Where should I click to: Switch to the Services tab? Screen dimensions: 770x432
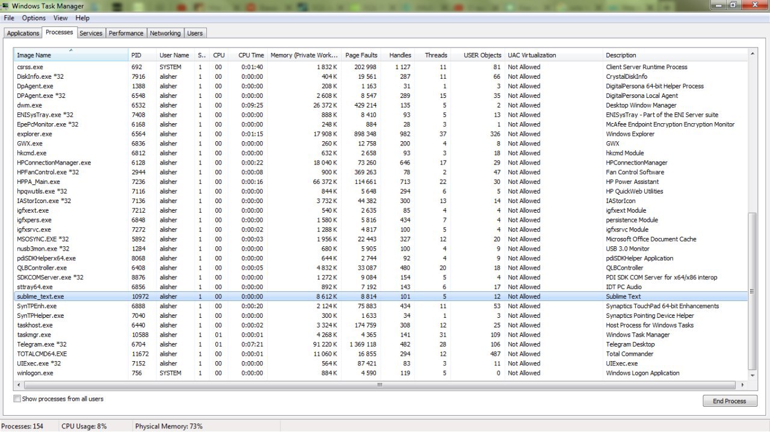click(x=91, y=33)
